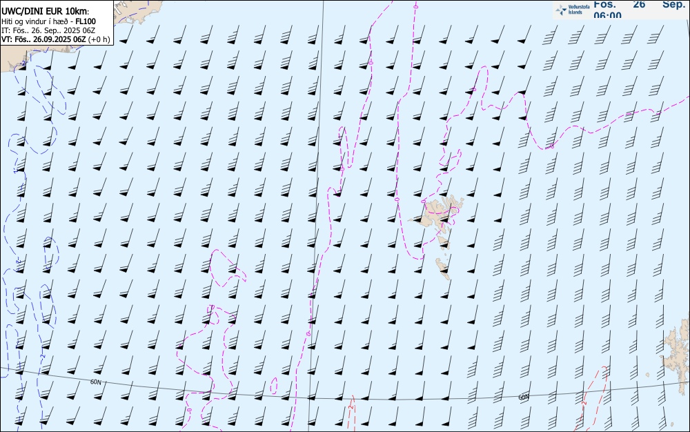690x432 pixels.
Task: Click the '06:00' time label
Action: coord(608,15)
